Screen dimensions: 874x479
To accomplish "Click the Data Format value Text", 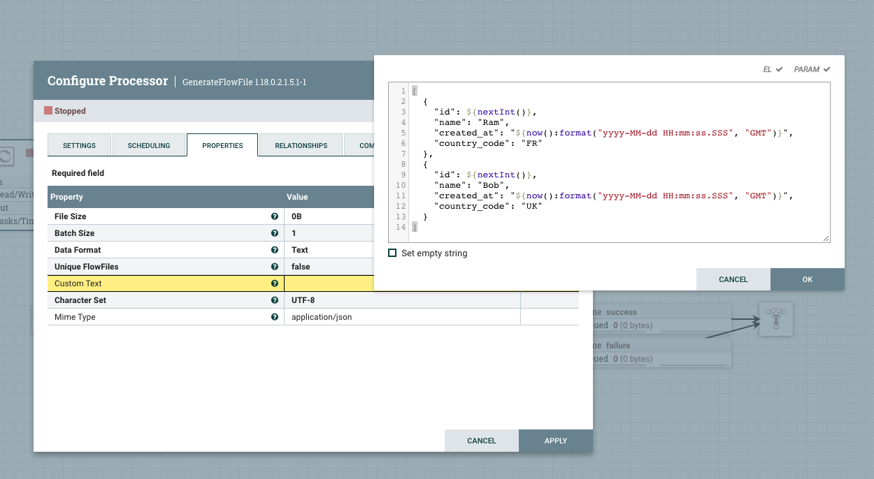I will point(300,250).
